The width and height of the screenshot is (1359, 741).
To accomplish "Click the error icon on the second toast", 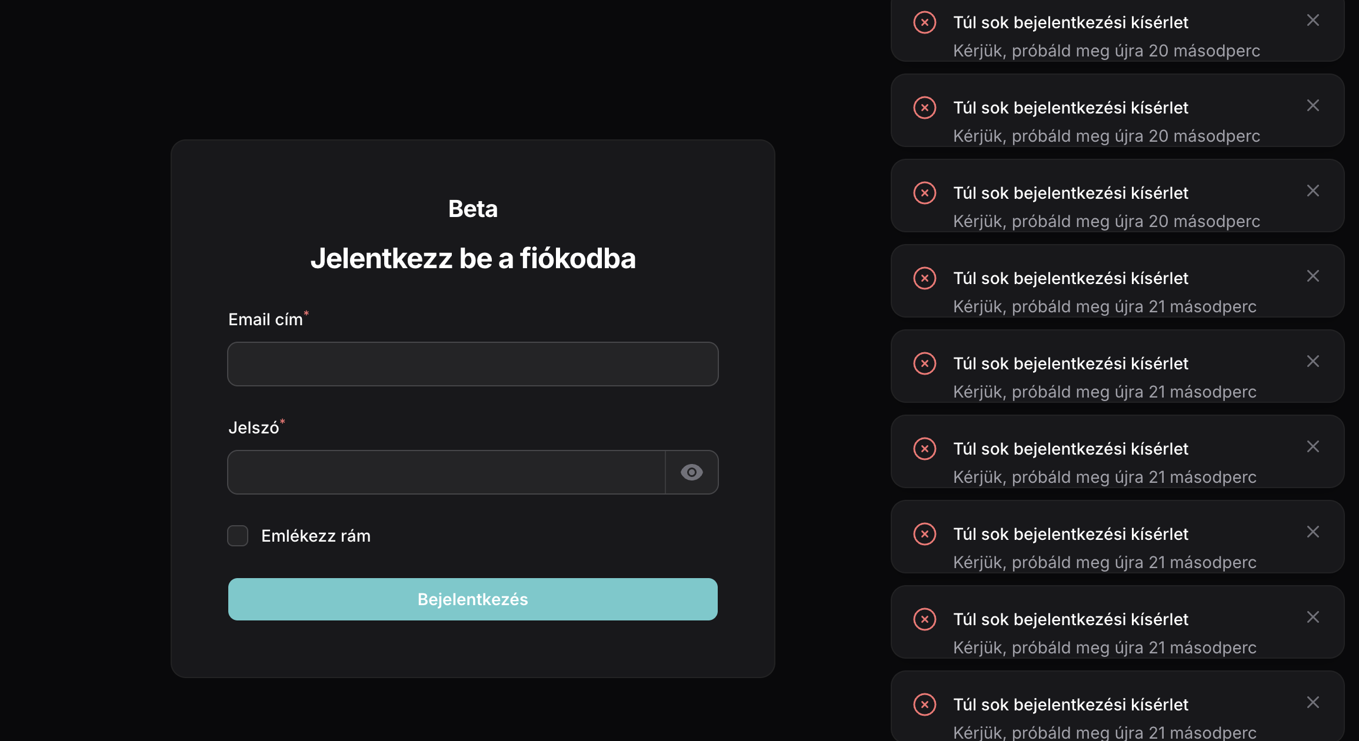I will click(924, 108).
